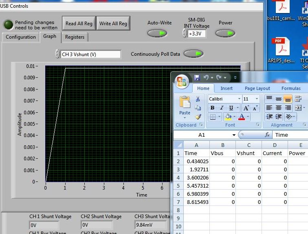
Task: Copy selection using the Copy icon
Action: click(198, 108)
